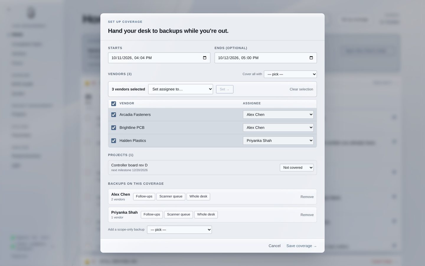Click the 'Controller board rev D' project name
The image size is (425, 266).
coord(129,165)
